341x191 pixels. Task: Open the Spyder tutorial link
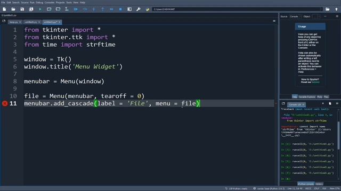[x=316, y=82]
